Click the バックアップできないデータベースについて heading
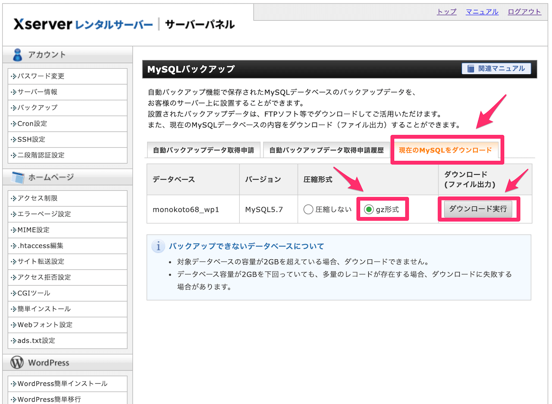 pos(246,246)
